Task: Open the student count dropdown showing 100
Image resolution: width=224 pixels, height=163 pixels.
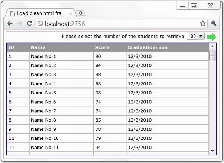Action: [196, 36]
